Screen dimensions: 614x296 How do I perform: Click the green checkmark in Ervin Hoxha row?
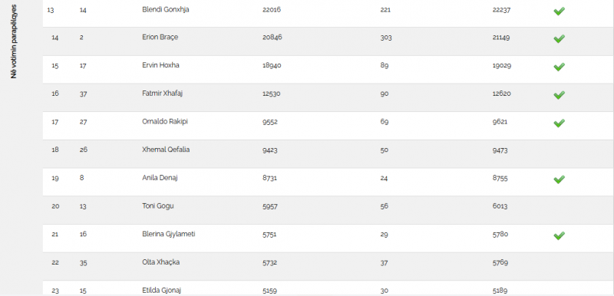559,67
